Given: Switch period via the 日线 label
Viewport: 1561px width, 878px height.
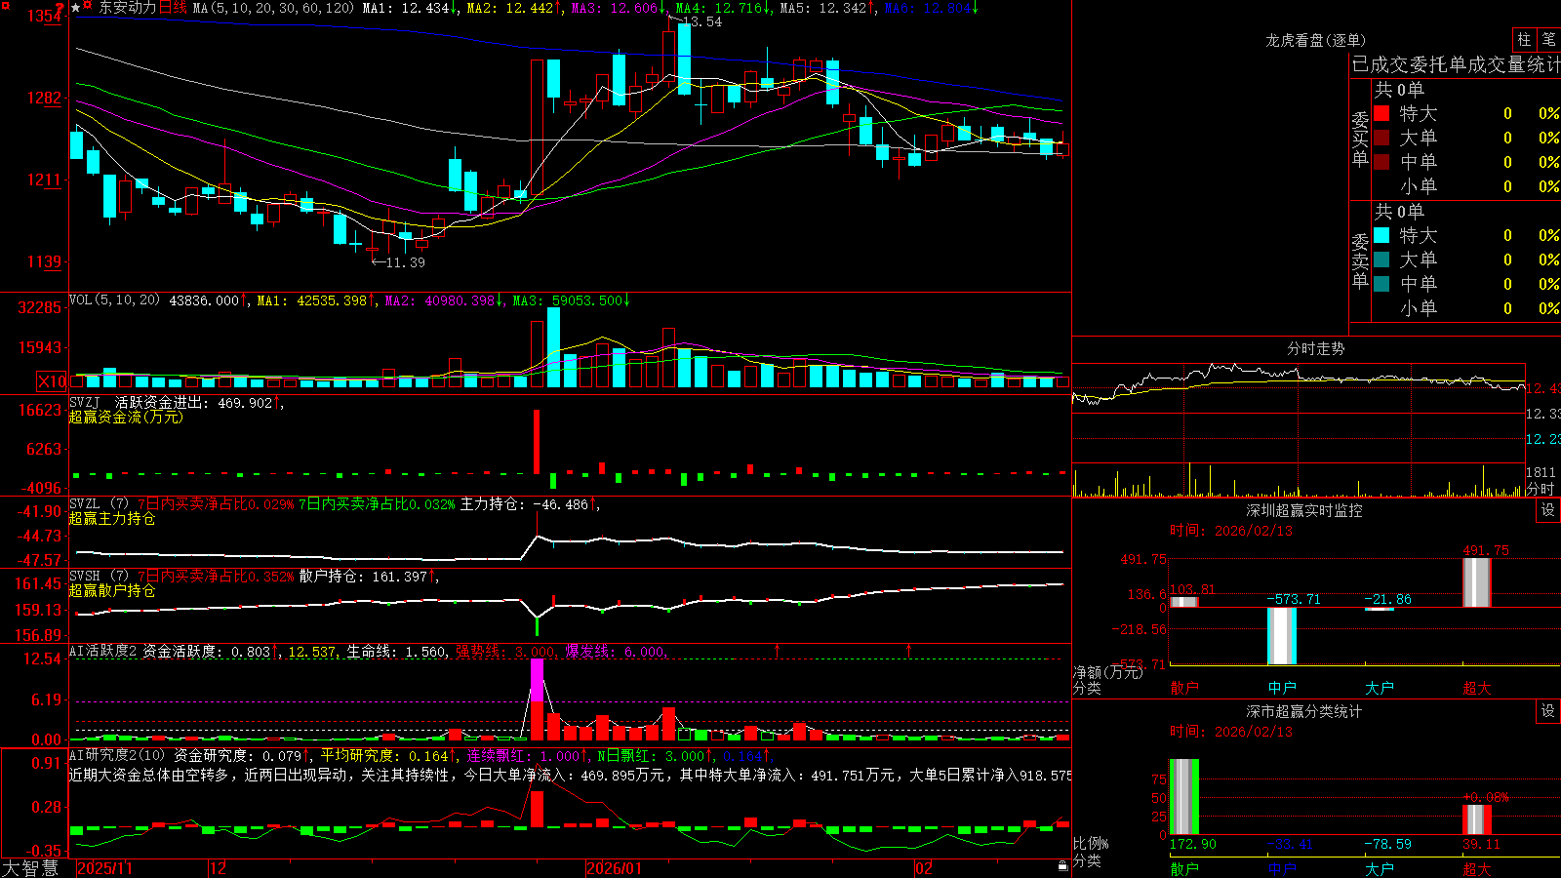Looking at the screenshot, I should point(173,8).
